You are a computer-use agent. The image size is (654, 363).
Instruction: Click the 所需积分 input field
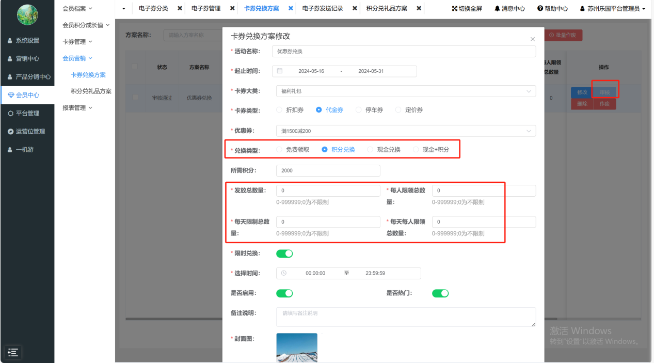[x=328, y=170]
